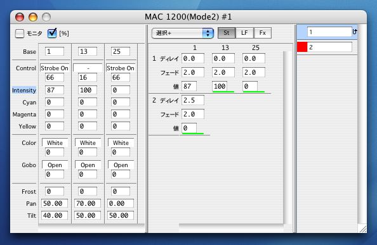Viewport: 377px width, 245px height.
Task: Open first column Gobo Open selector
Action: (55, 165)
